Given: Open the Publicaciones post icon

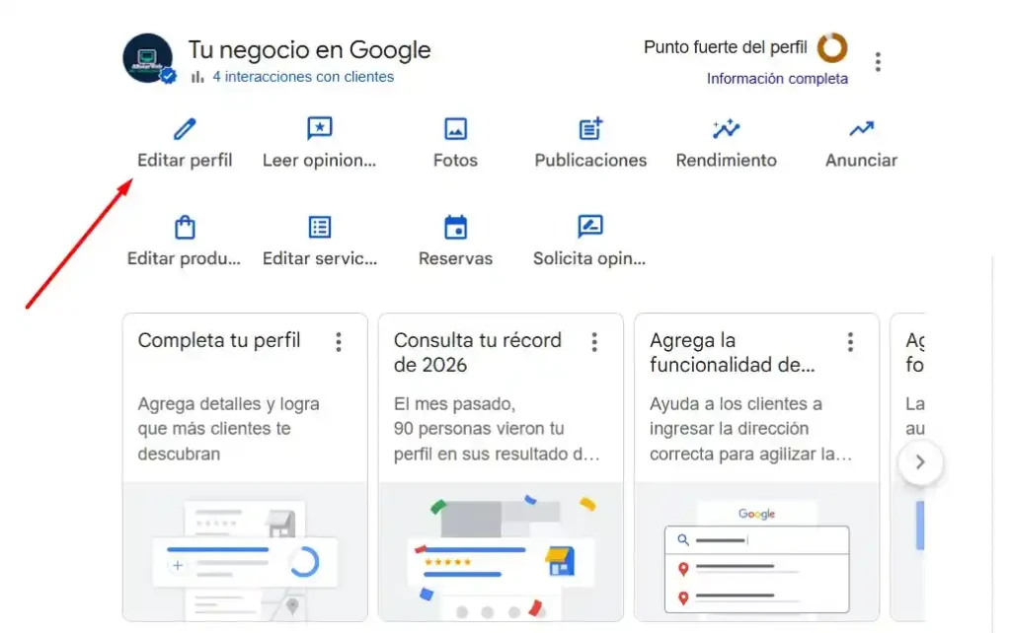Looking at the screenshot, I should pyautogui.click(x=590, y=129).
